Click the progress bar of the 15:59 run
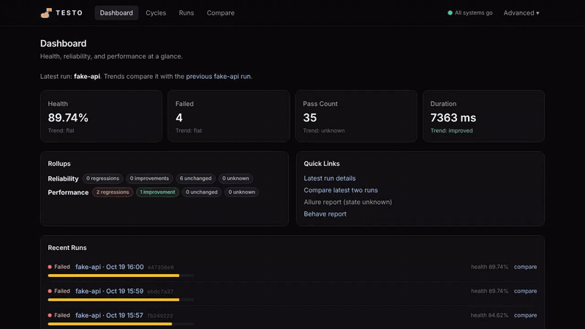 point(121,300)
